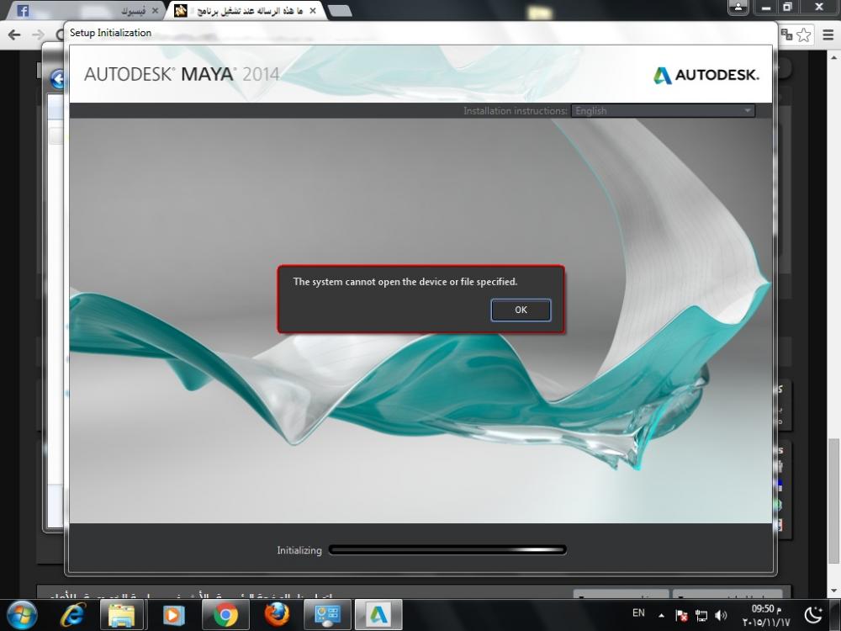
Task: Click the Autodesk logo in the installer header
Action: 706,75
